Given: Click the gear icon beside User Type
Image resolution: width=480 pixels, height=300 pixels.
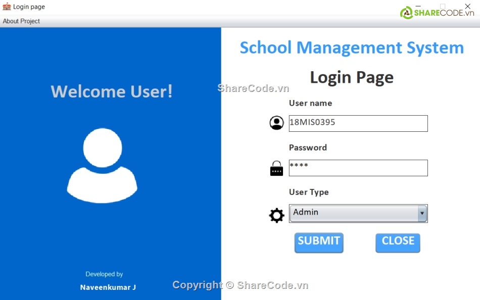Looking at the screenshot, I should [x=276, y=216].
